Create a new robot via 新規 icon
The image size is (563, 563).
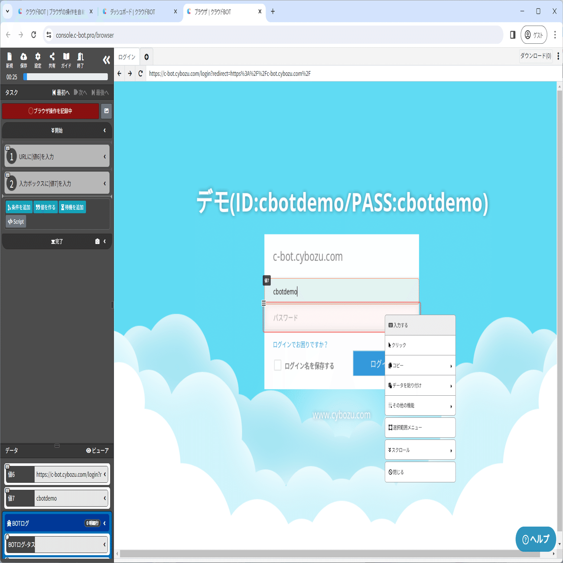[9, 59]
